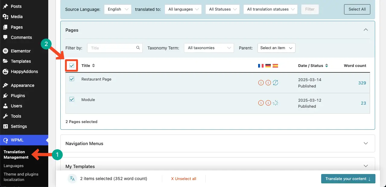Open the All languages dropdown

(x=183, y=9)
